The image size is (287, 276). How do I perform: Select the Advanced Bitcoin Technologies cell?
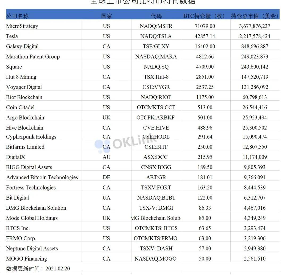(x=42, y=177)
